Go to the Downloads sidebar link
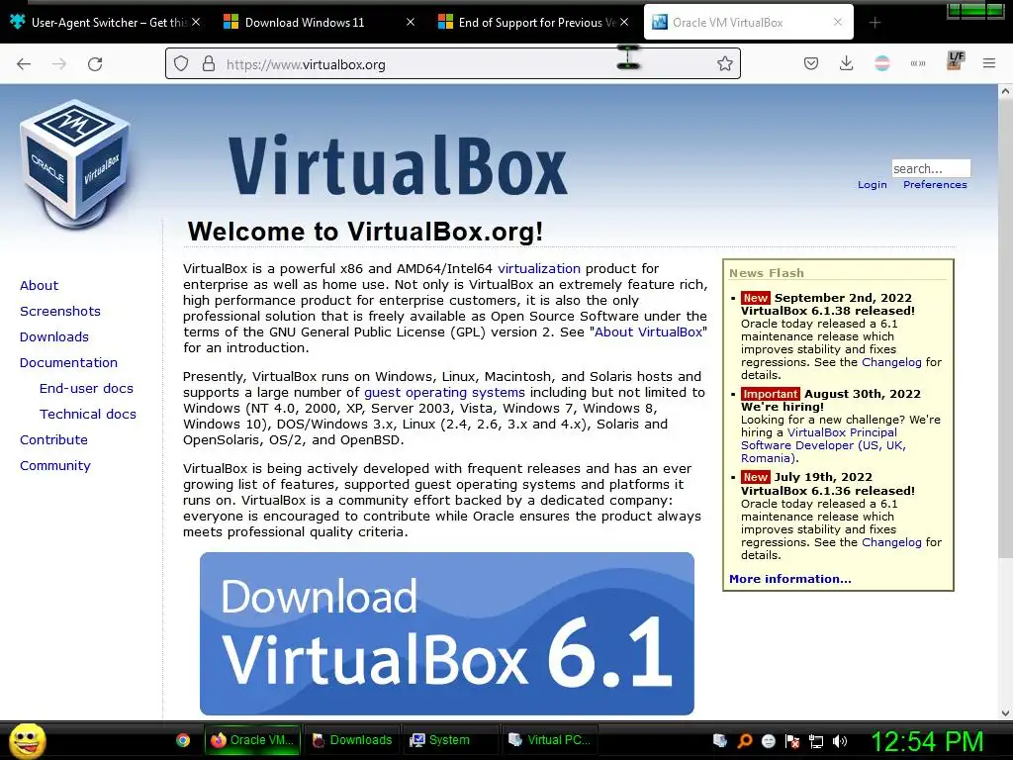This screenshot has height=760, width=1013. point(54,336)
